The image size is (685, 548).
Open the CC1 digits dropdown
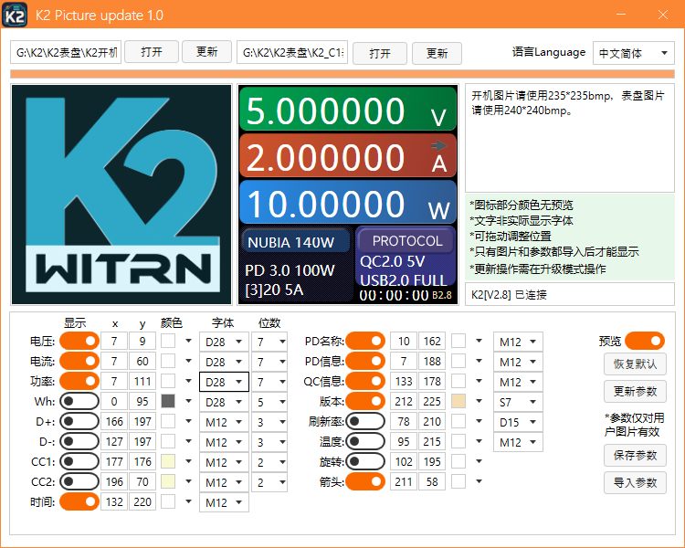[x=269, y=462]
